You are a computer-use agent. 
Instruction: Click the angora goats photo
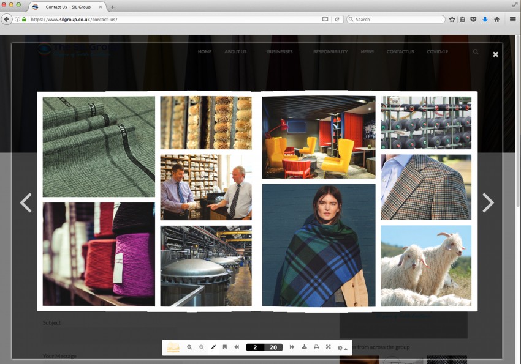425,266
